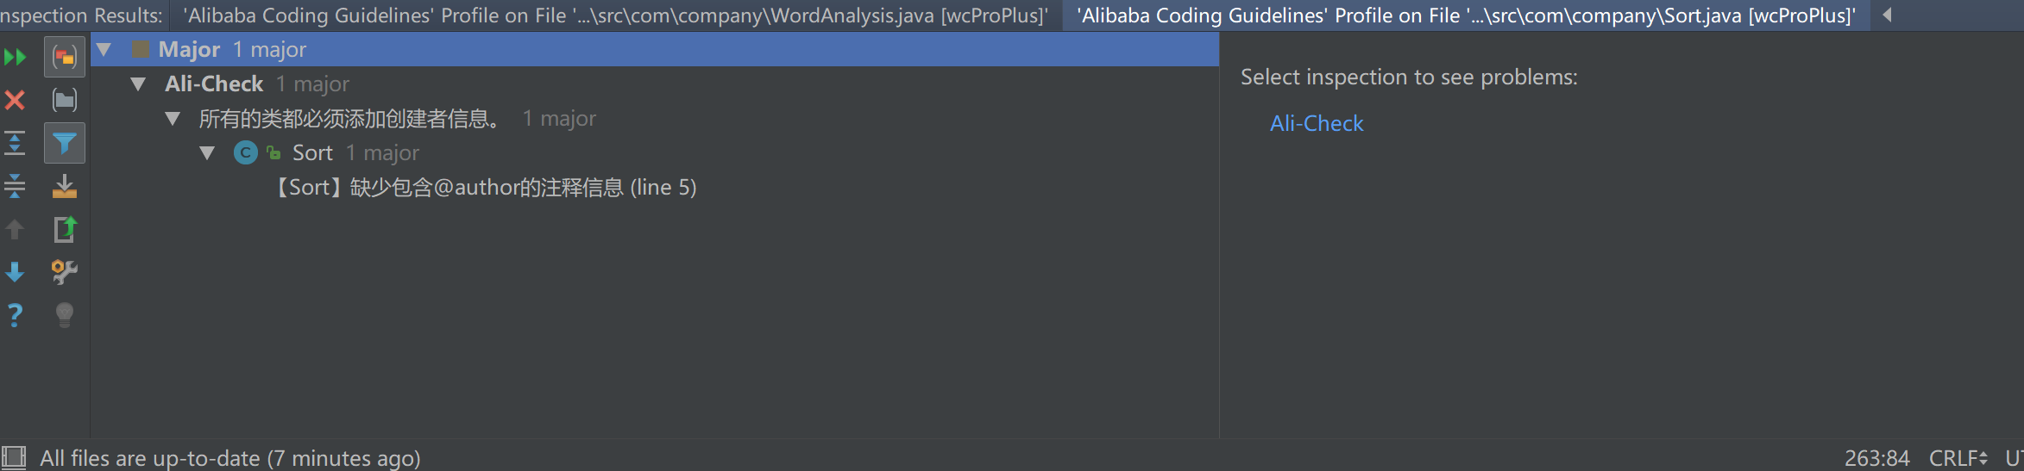Collapse the Ali-Check group arrow

(138, 84)
